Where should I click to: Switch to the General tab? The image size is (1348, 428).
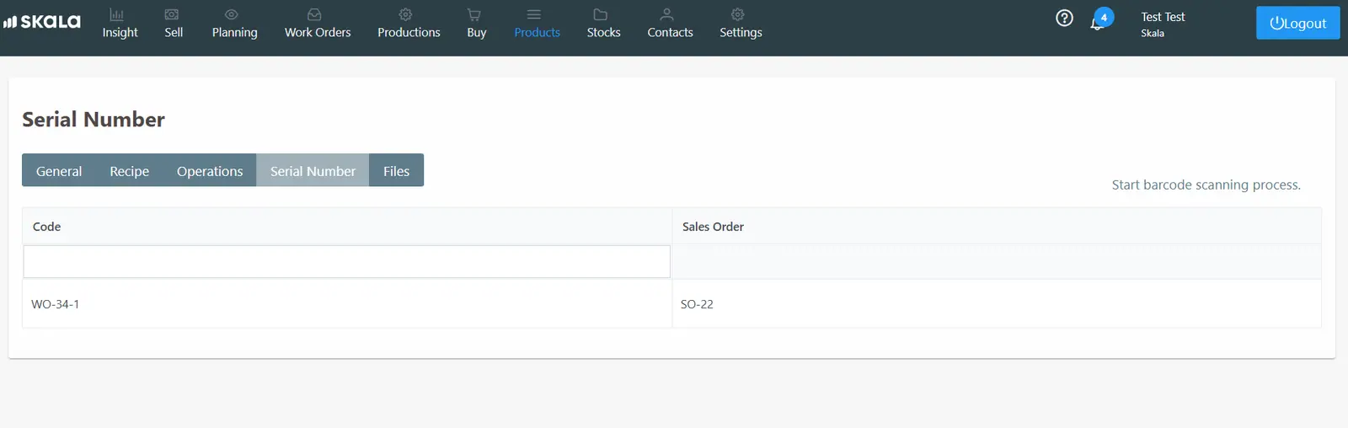(x=59, y=170)
